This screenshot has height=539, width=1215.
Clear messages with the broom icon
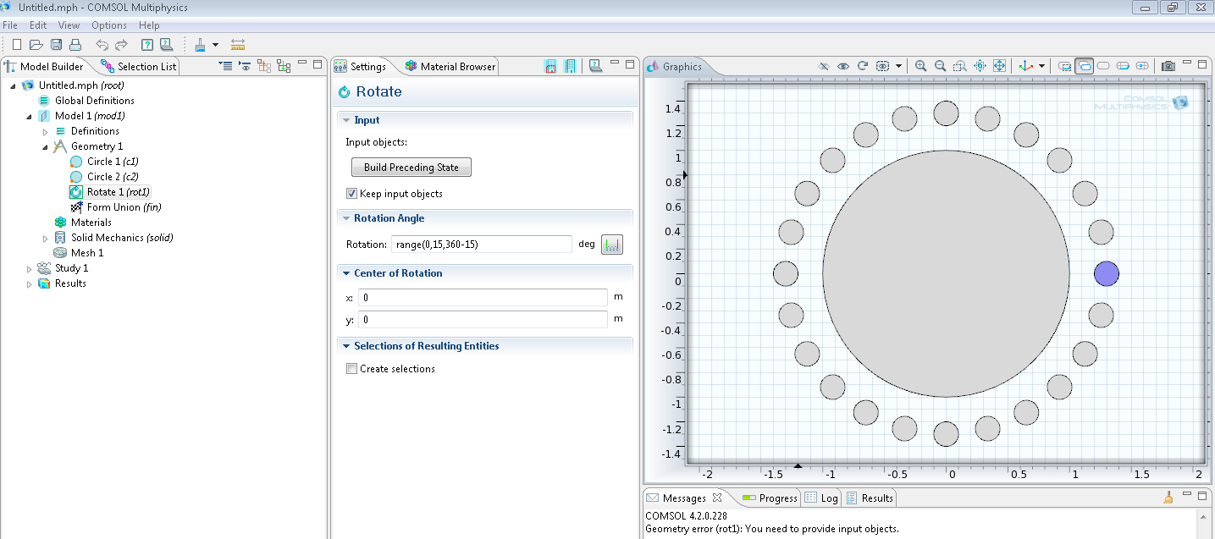click(x=1168, y=498)
